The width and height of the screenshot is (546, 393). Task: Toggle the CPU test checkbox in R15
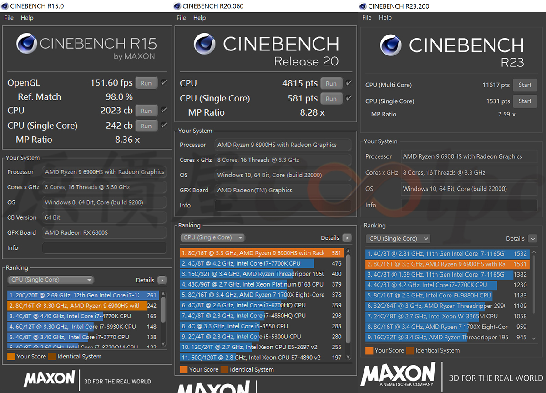click(164, 110)
